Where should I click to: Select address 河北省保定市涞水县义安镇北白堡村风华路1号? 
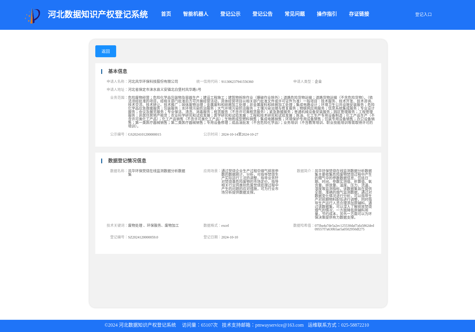(x=164, y=89)
